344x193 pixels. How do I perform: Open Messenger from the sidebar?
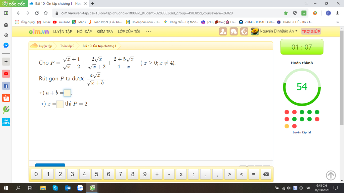point(6,45)
